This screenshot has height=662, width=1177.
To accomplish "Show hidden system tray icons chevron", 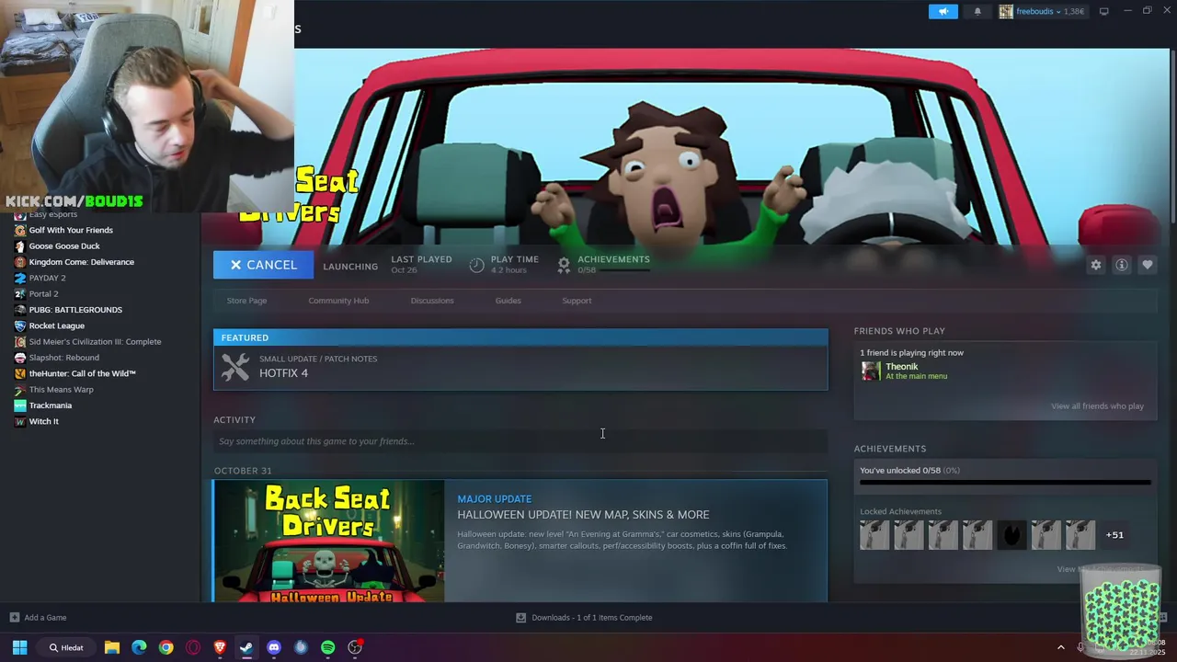I will pyautogui.click(x=1060, y=647).
